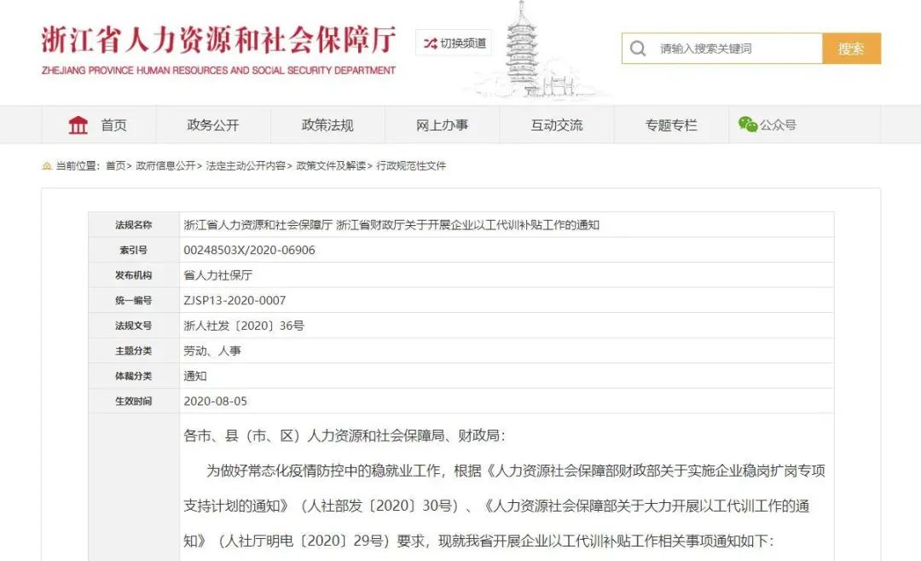Viewport: 921px width, 561px height.
Task: Click the breadcrumb location icon
Action: point(47,166)
